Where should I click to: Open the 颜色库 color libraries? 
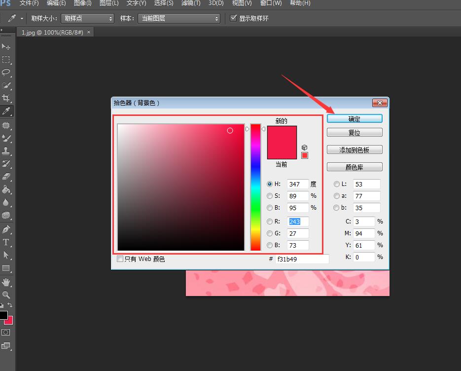pyautogui.click(x=355, y=167)
